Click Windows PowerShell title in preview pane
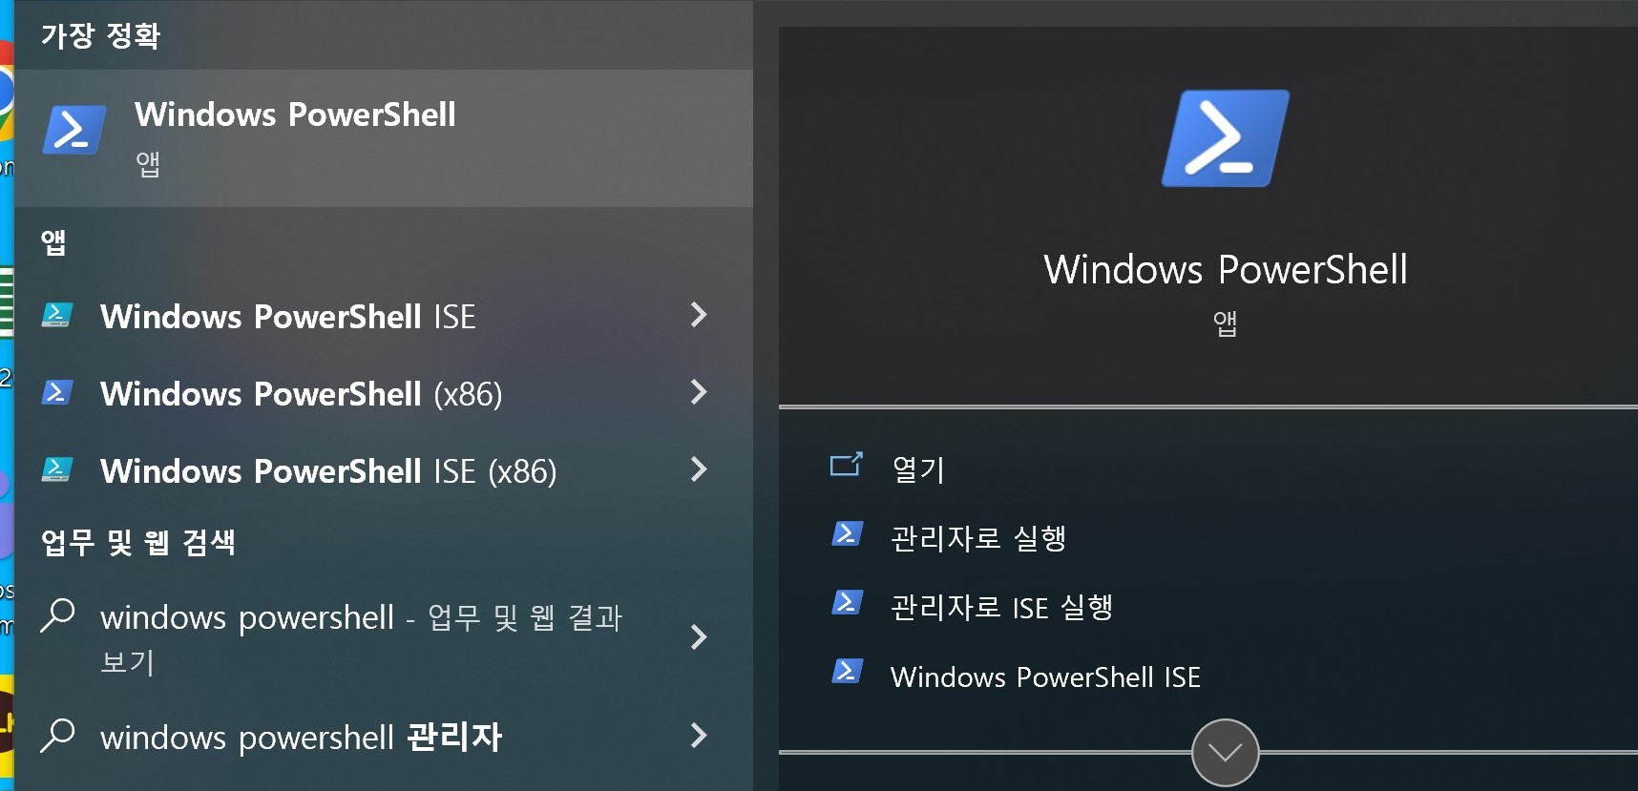The image size is (1638, 791). click(x=1226, y=270)
